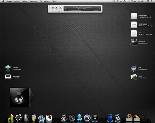Open the Apple menu
155x123 pixels.
pyautogui.click(x=3, y=1)
